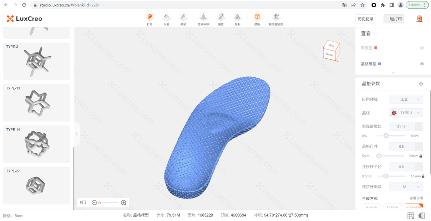
Task: Click the camera view icon in zoom bar
Action: point(83,203)
